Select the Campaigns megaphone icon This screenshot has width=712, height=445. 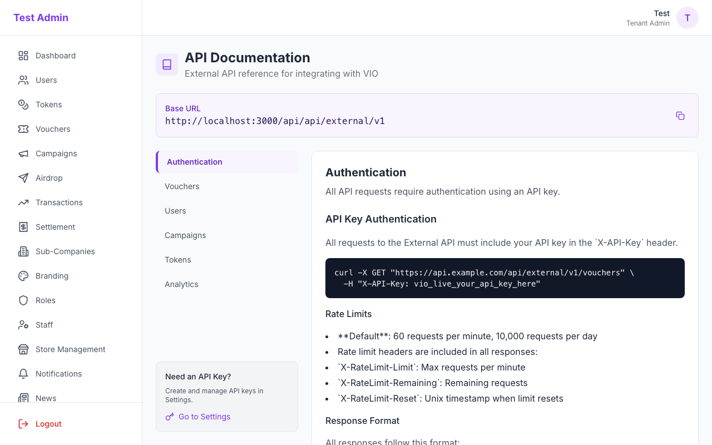click(x=23, y=154)
